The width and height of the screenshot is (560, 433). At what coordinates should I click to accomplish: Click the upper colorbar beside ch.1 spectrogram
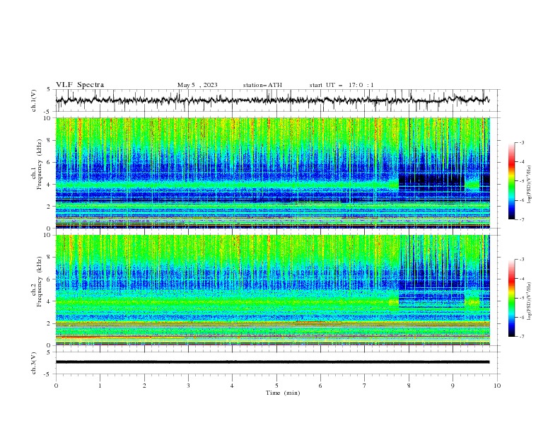coord(512,181)
